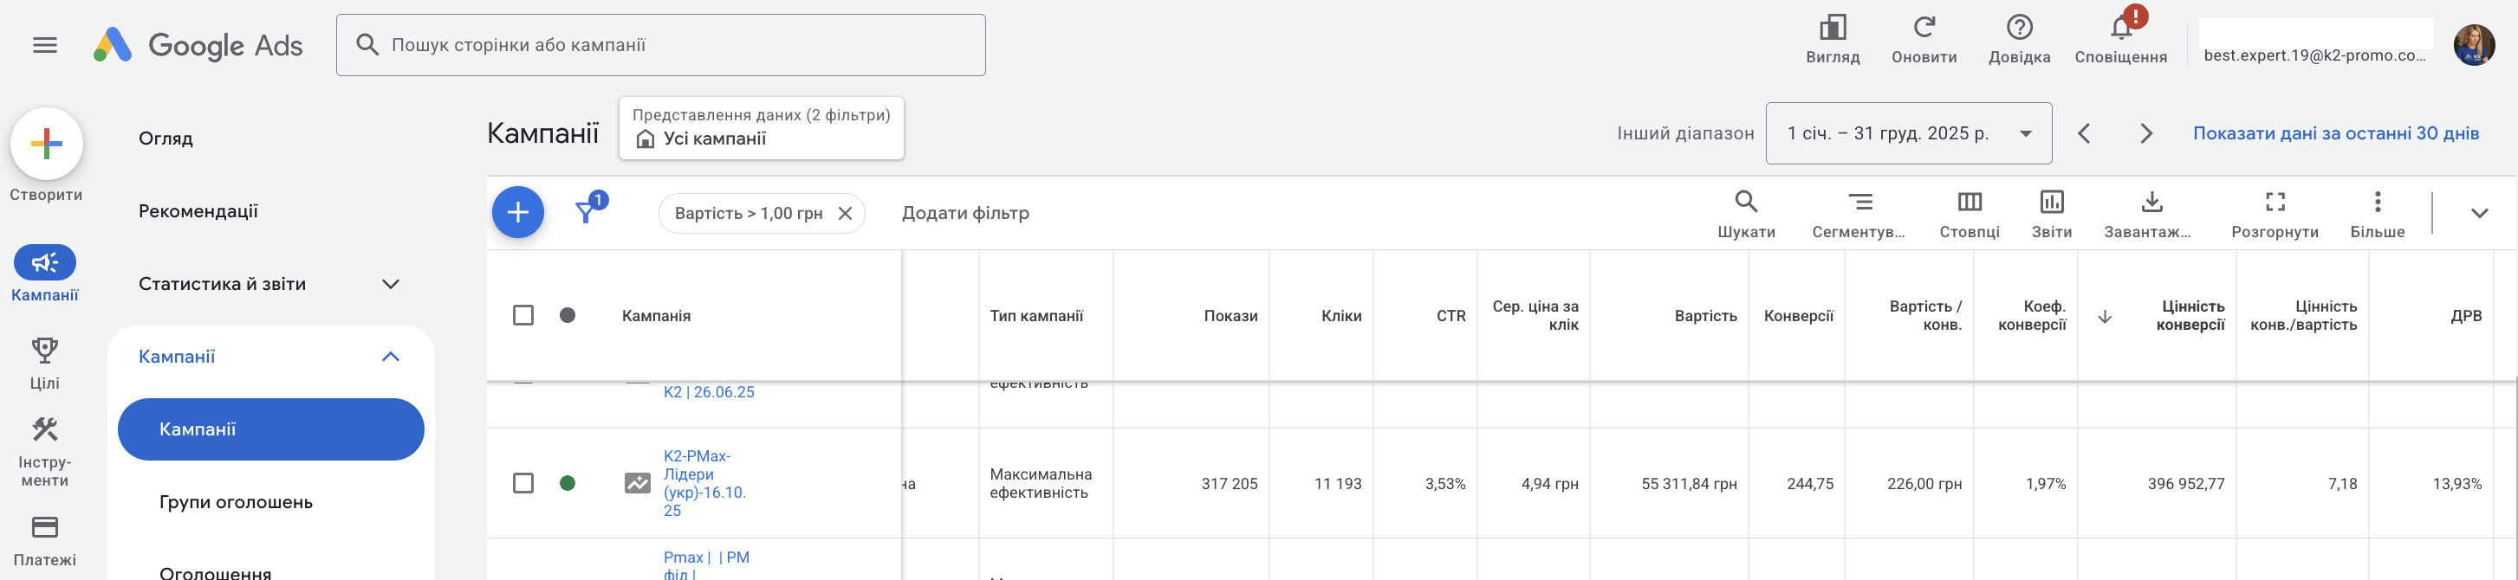
Task: Open Огляд in the side menu
Action: 165,139
